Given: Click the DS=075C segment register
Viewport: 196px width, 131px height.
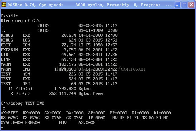Looking at the screenshot, I should tap(9, 118).
